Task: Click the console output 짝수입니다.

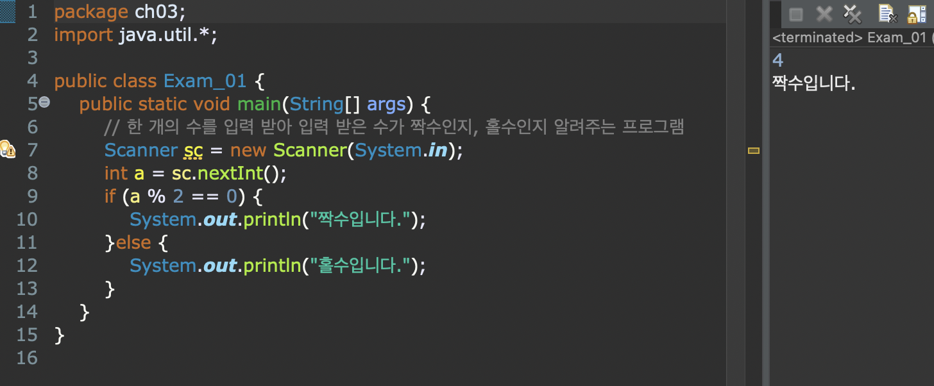Action: (814, 83)
